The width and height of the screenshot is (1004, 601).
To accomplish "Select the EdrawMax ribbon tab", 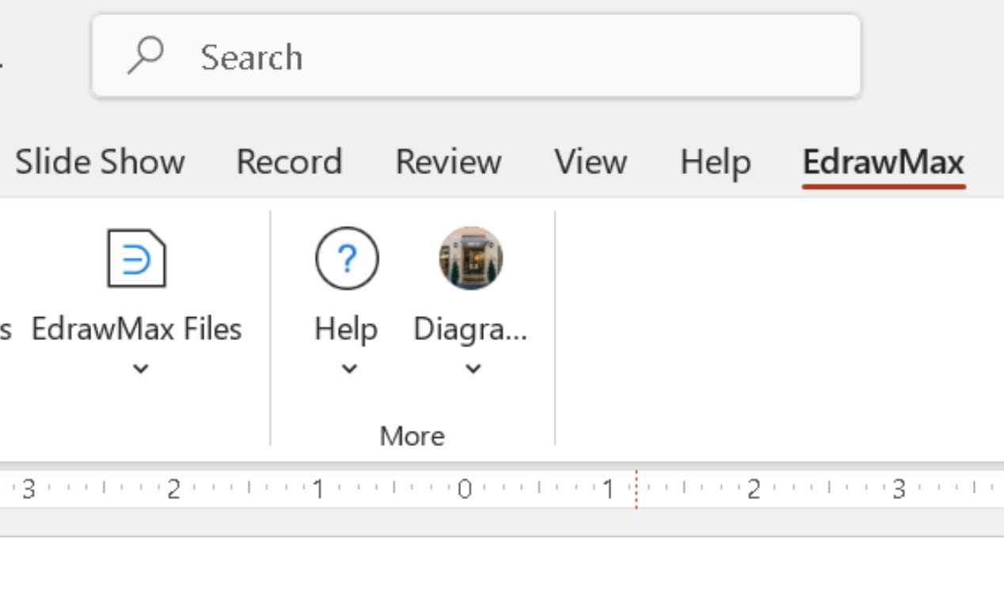I will 884,162.
